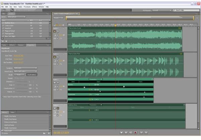Click the master volume knob above the tracks
This screenshot has height=140, width=201.
pyautogui.click(x=57, y=25)
